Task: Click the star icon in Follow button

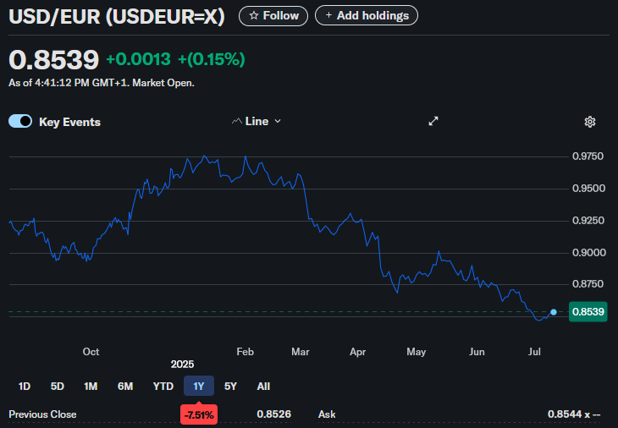Action: tap(254, 16)
